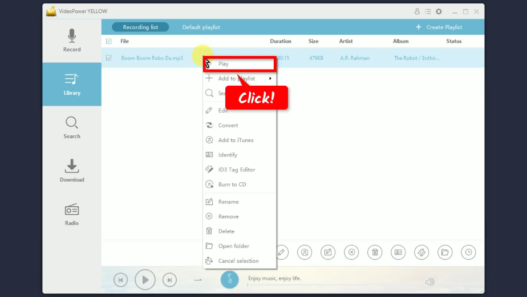Viewport: 527px width, 297px height.
Task: Click the text Enjoy music, enjoy life.
Action: 274,278
